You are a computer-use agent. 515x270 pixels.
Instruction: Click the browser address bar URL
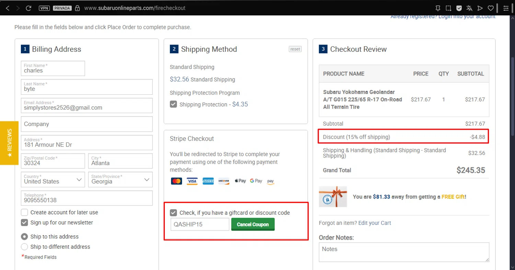(135, 8)
